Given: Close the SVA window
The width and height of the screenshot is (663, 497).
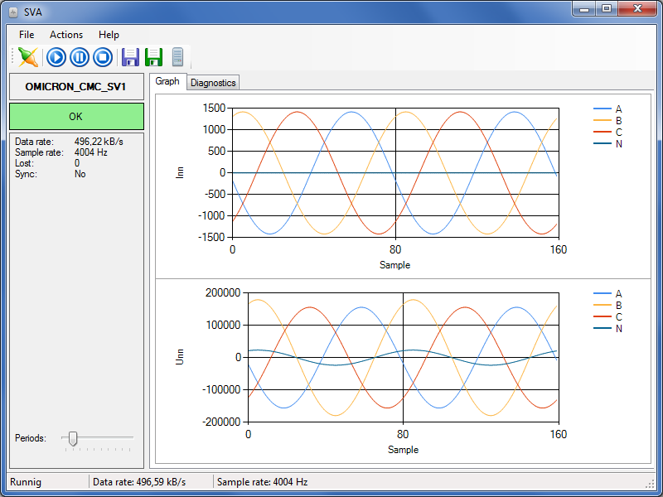Looking at the screenshot, I should coord(637,9).
